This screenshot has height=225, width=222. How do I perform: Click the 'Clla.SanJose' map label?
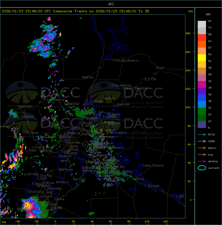(121, 85)
